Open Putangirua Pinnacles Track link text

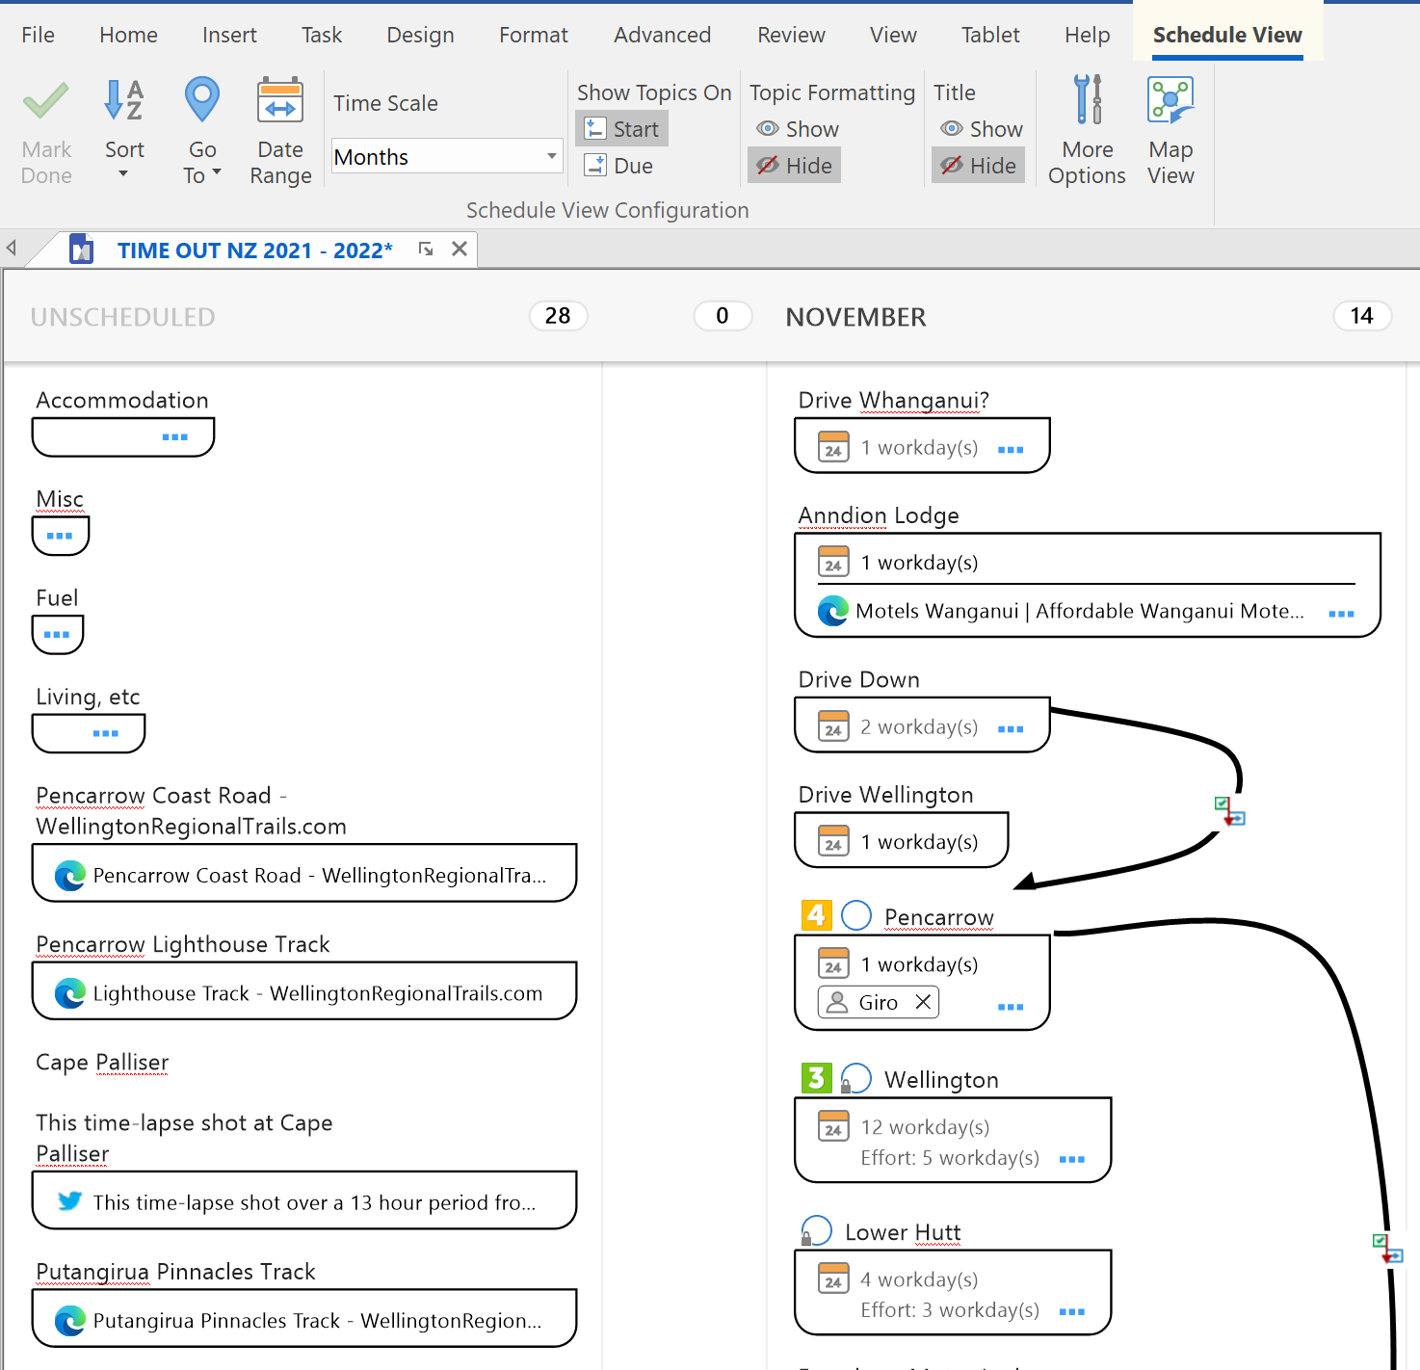(x=317, y=1321)
